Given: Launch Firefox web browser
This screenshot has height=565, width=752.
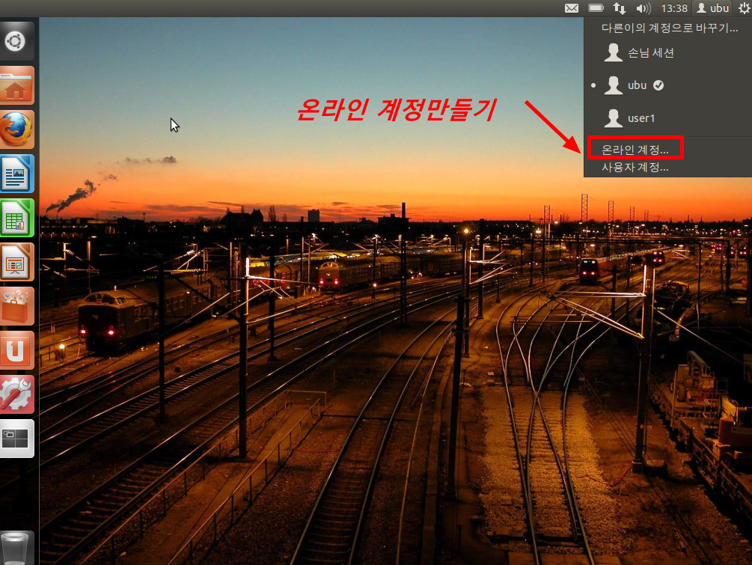Looking at the screenshot, I should coord(16,129).
